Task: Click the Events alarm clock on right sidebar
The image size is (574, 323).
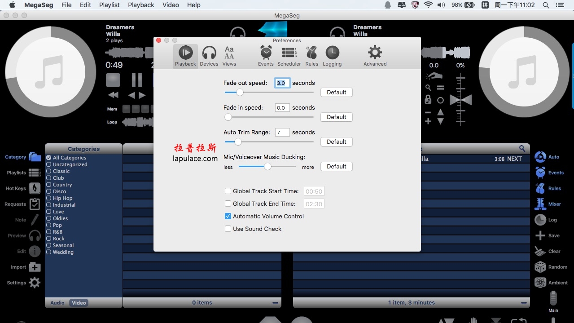Action: (540, 173)
